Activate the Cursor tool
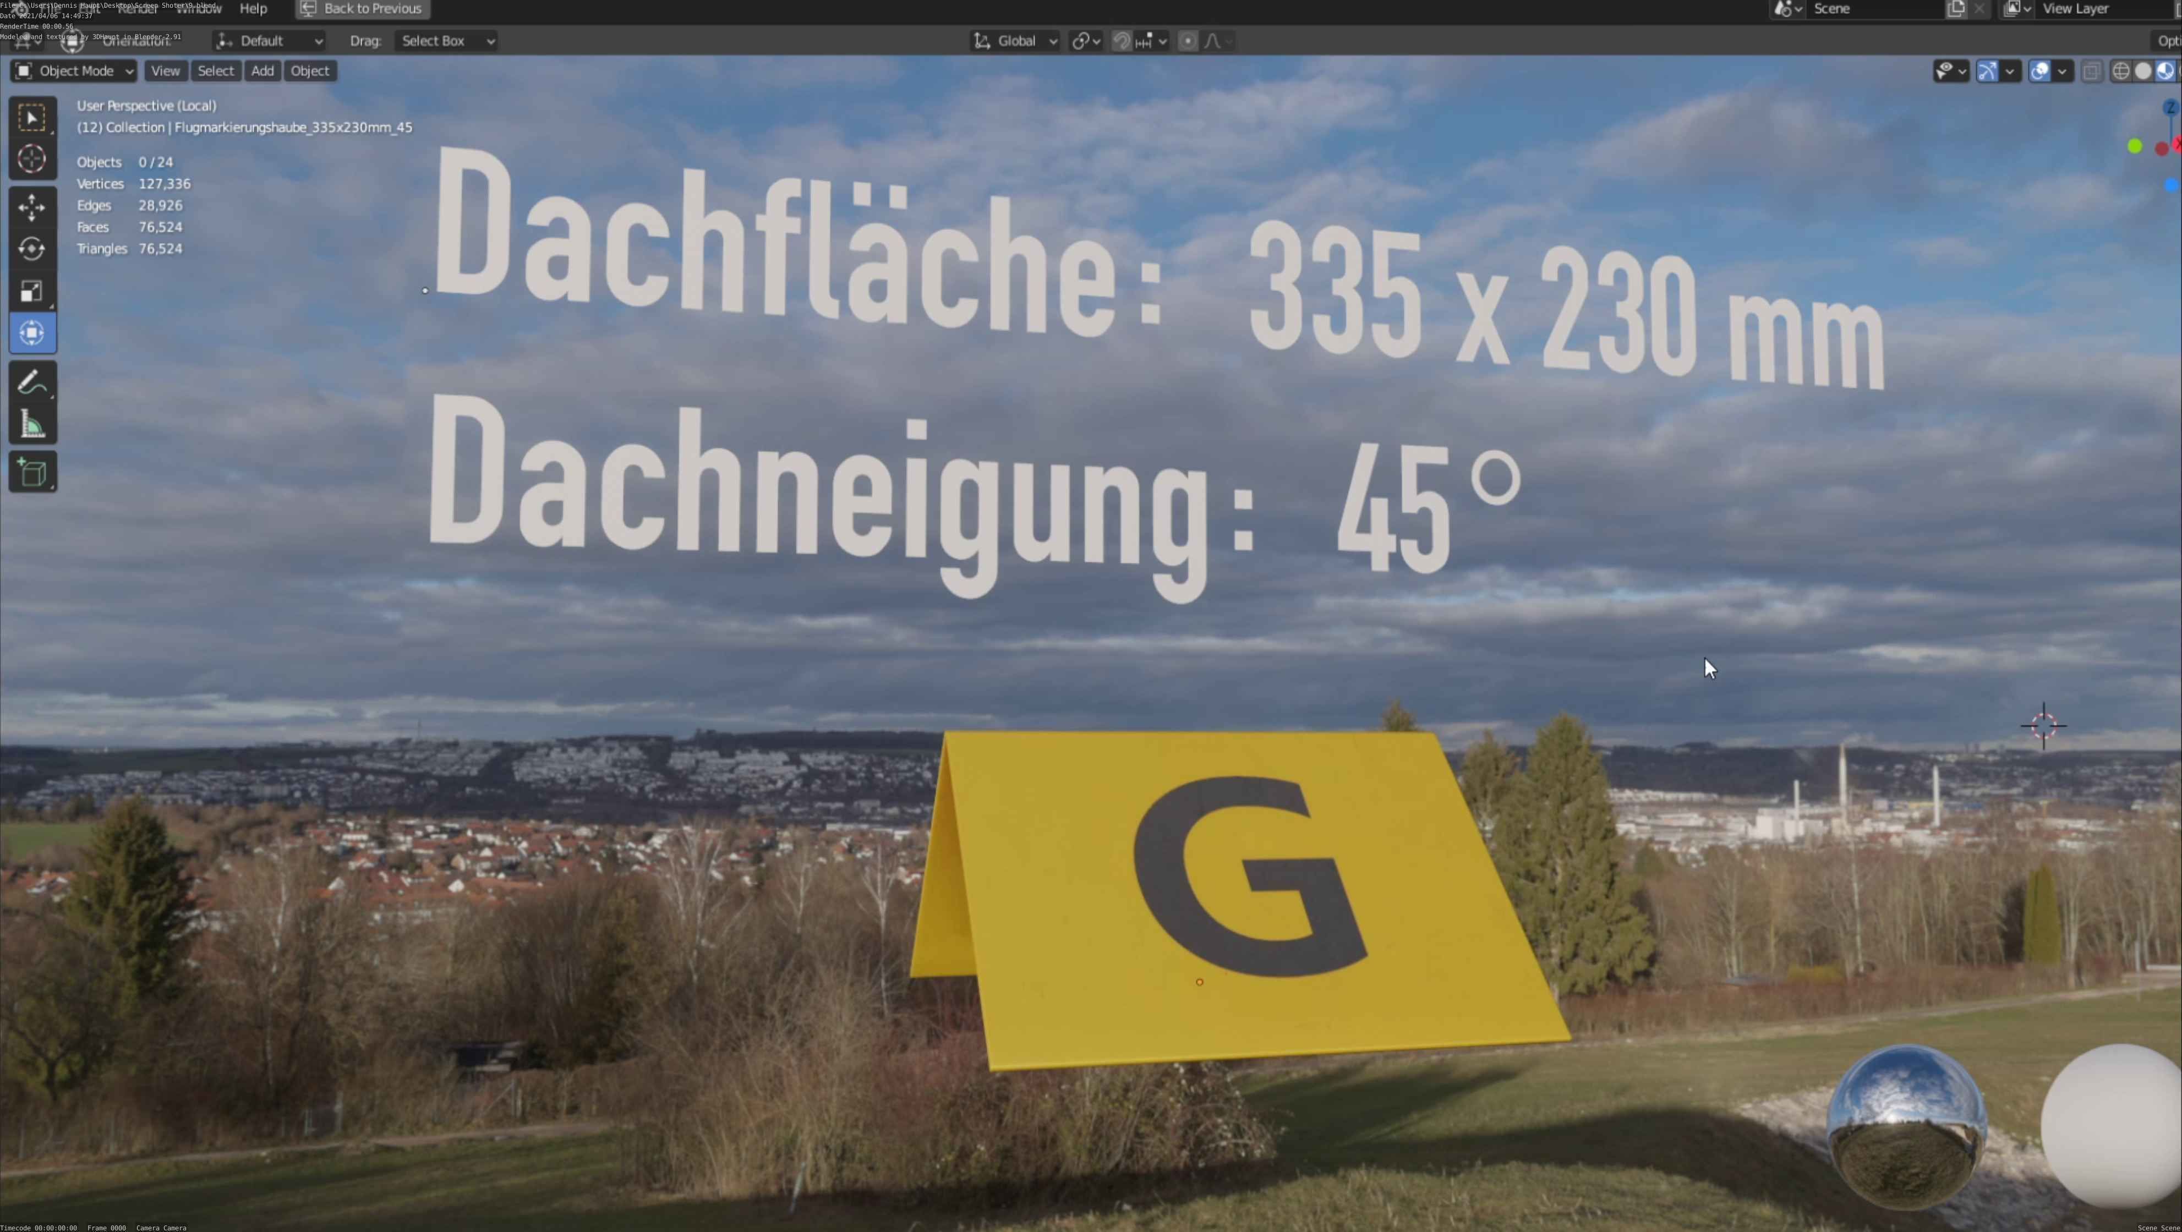 tap(32, 159)
